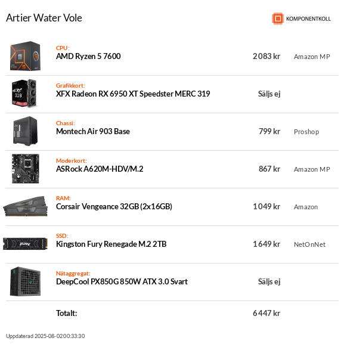The width and height of the screenshot is (344, 344).
Task: Click the KOMPONENTKOLL brand text
Action: [308, 19]
